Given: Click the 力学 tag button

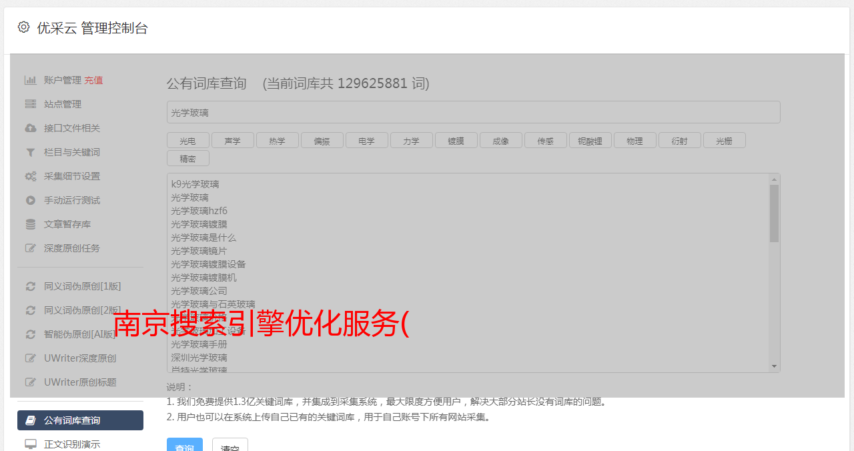Looking at the screenshot, I should (x=411, y=140).
